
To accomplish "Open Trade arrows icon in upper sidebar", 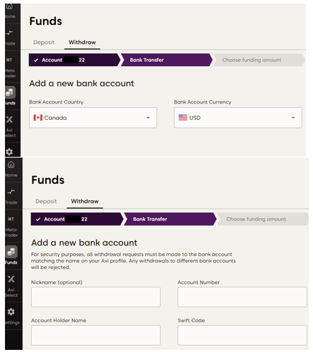I will [x=9, y=33].
